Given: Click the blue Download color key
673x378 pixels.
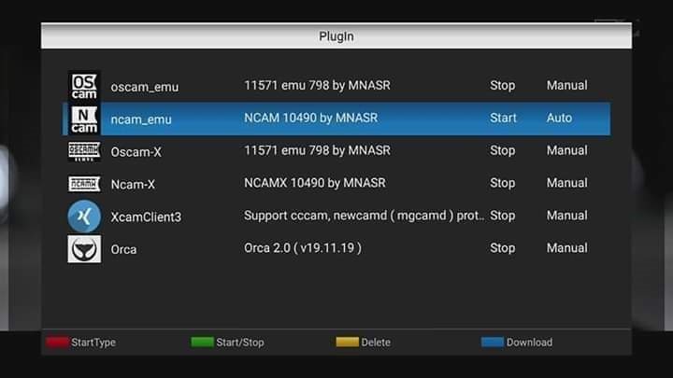Looking at the screenshot, I should (493, 342).
